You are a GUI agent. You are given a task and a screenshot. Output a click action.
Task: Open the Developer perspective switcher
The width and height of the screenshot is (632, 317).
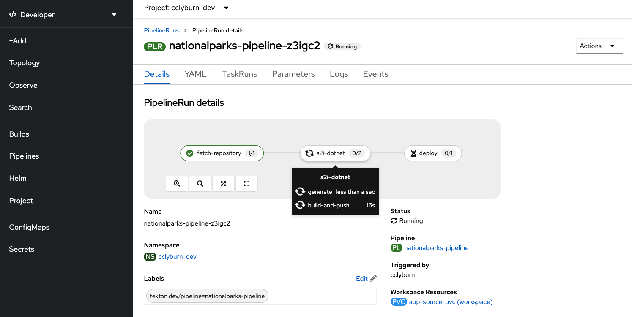click(x=63, y=15)
